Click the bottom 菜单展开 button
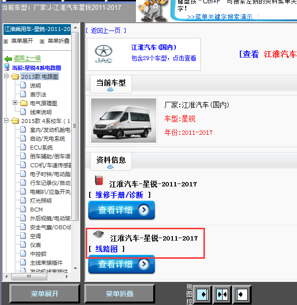The width and height of the screenshot is (297, 305). 45,294
